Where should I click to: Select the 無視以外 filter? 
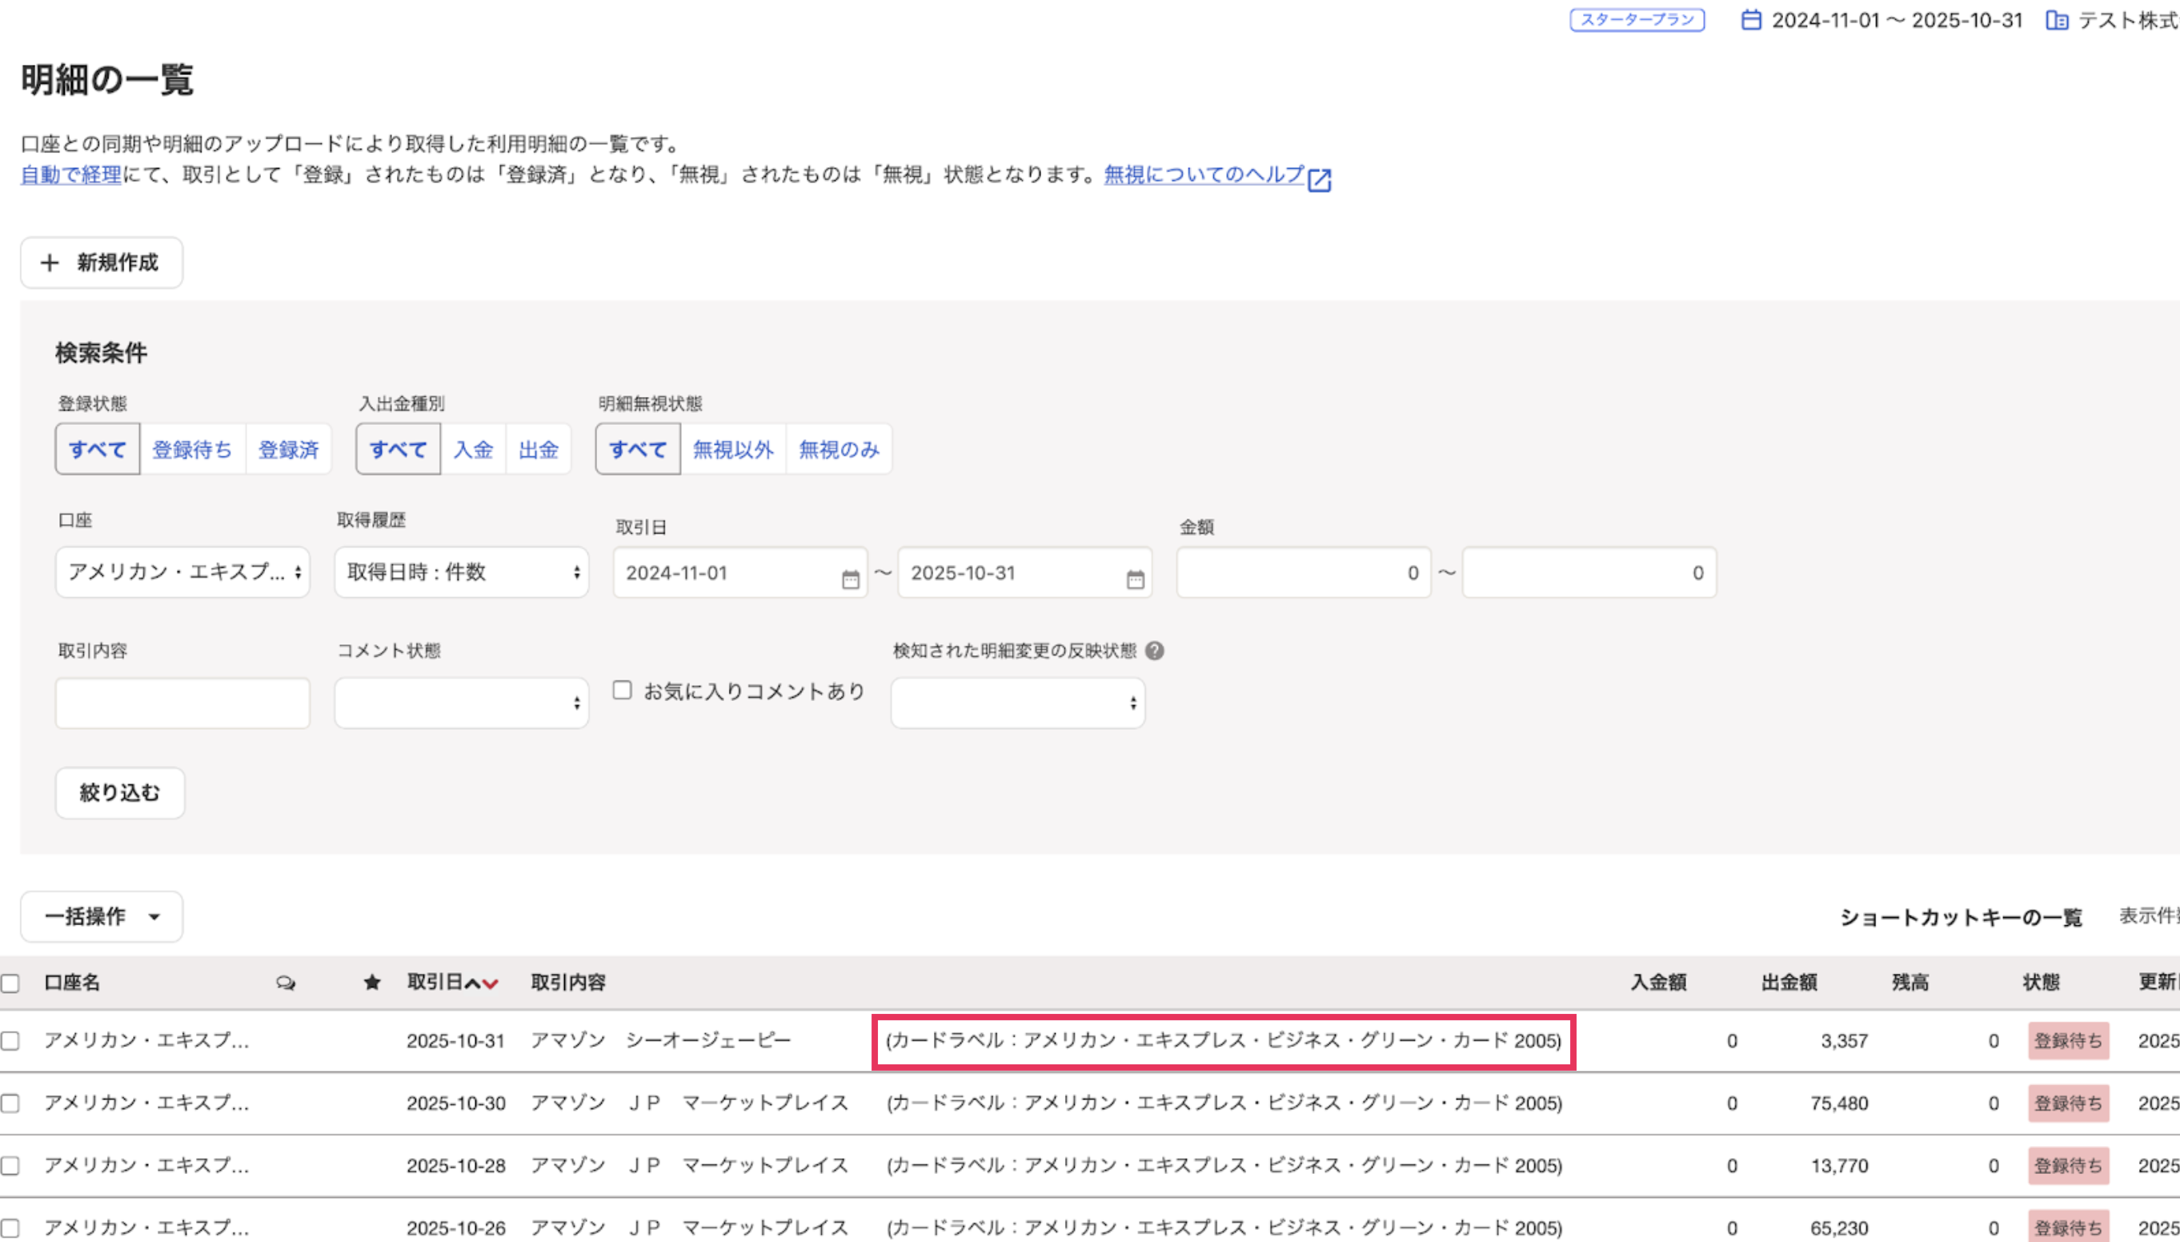click(x=734, y=449)
